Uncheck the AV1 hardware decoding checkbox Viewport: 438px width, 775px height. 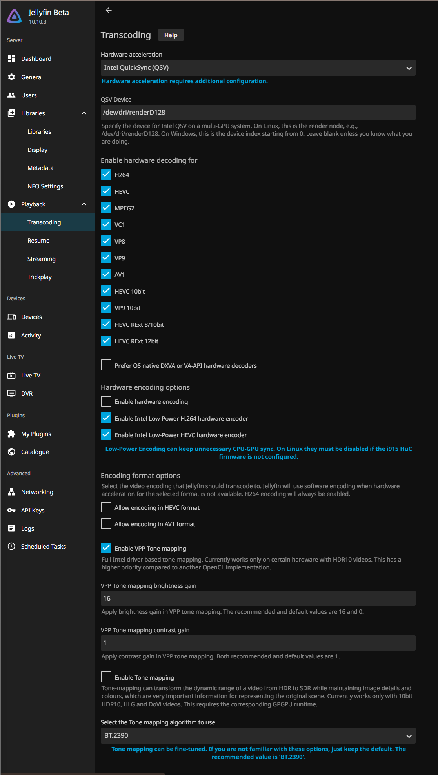coord(106,274)
